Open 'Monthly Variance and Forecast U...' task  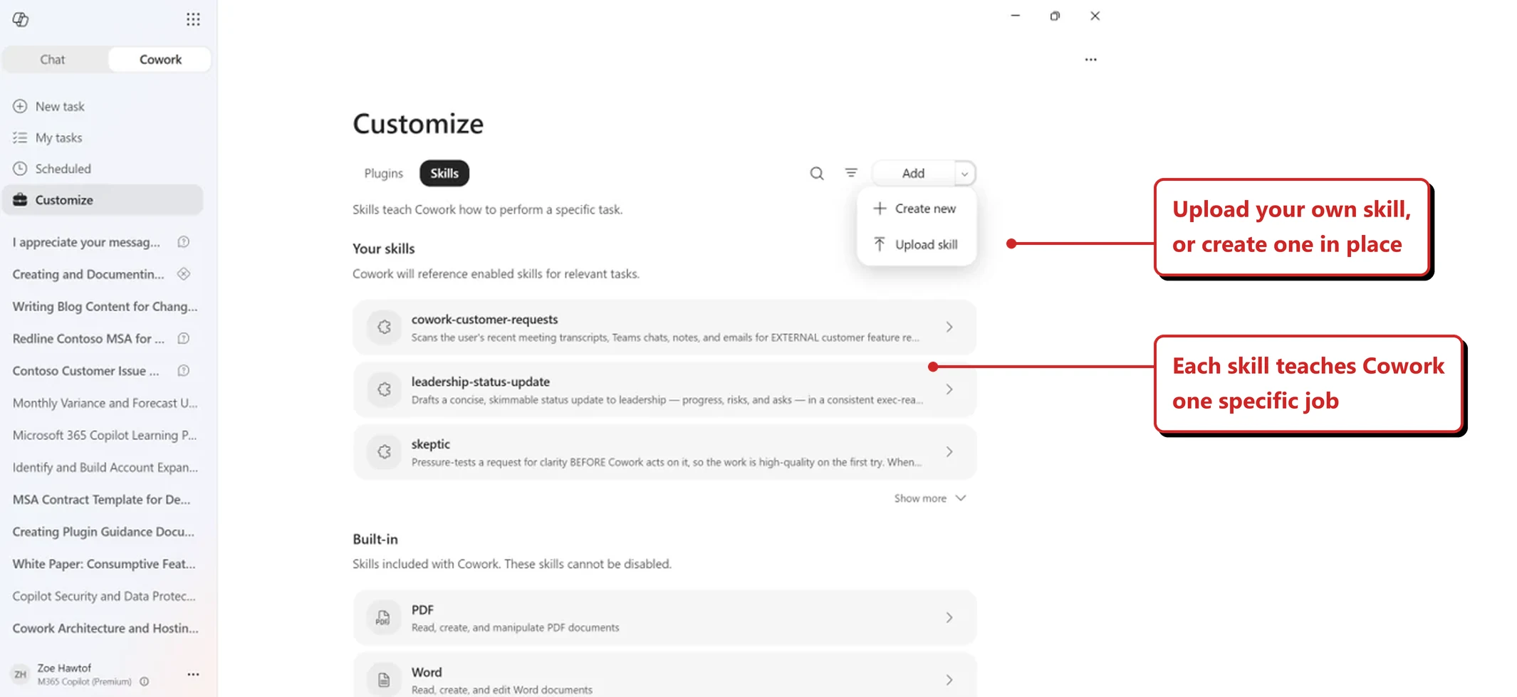105,403
